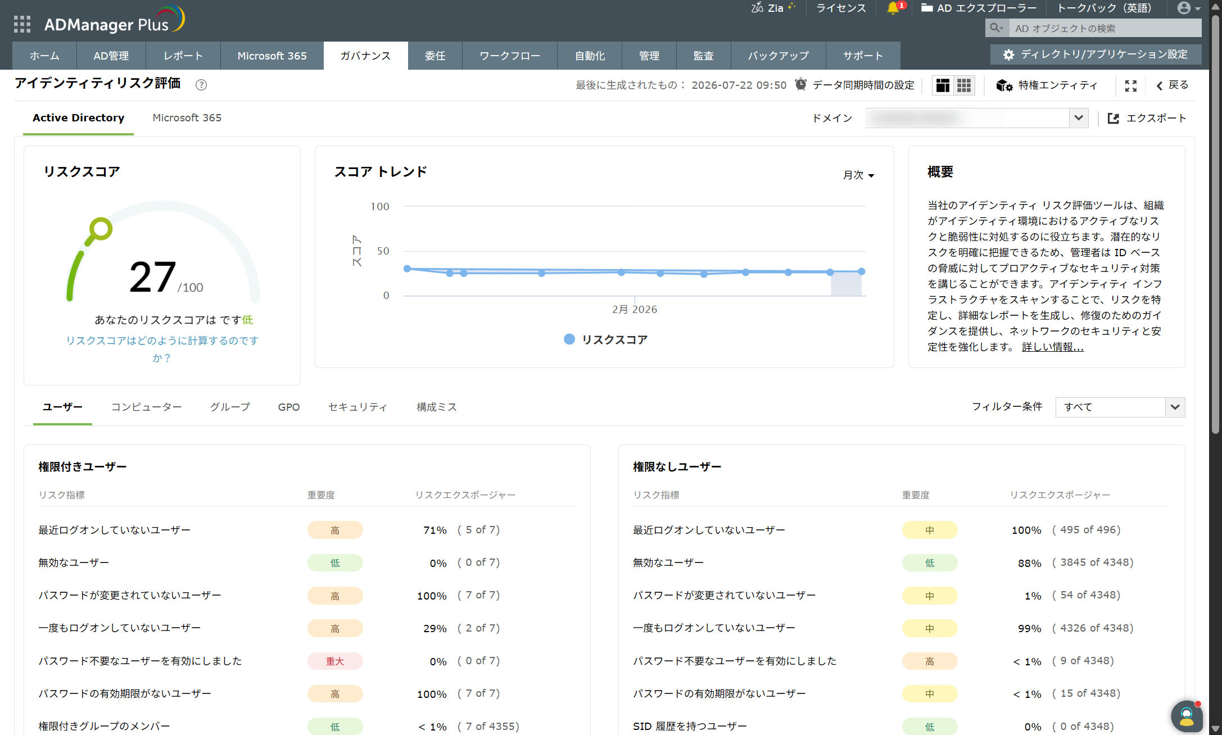Screen dimensions: 1222x735
Task: Click the 詳しい情報... link
Action: (1052, 347)
